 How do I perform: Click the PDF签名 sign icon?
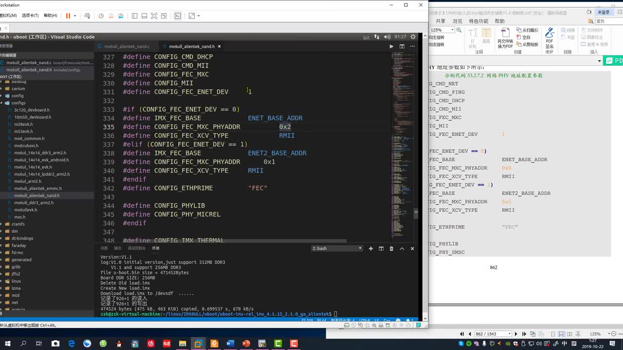[x=550, y=38]
